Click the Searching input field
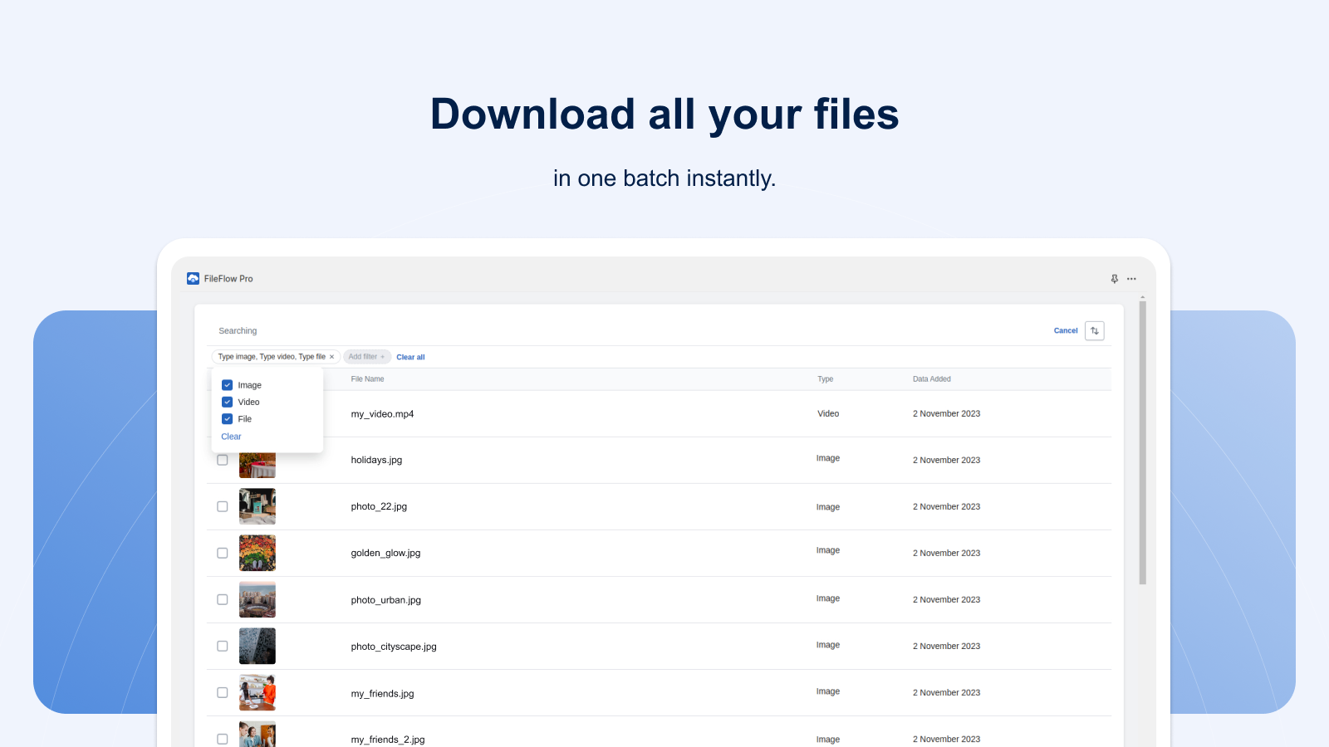Image resolution: width=1329 pixels, height=747 pixels. pos(238,330)
